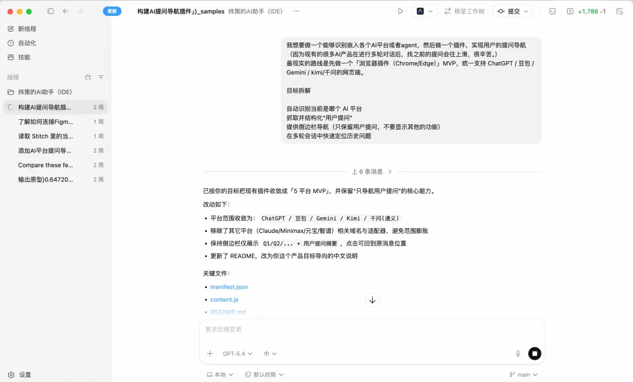Screen dimensions: 633x382
Task: Toggle the sidebar panel icon
Action: tap(50, 11)
